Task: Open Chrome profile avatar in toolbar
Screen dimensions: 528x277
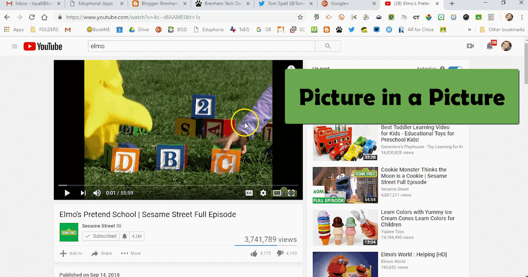Action: (509, 17)
